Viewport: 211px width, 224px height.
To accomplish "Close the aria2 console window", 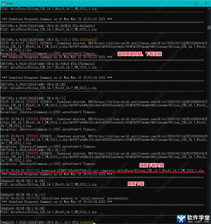I will [206, 3].
